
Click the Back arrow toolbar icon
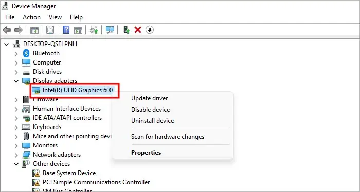[x=7, y=30]
